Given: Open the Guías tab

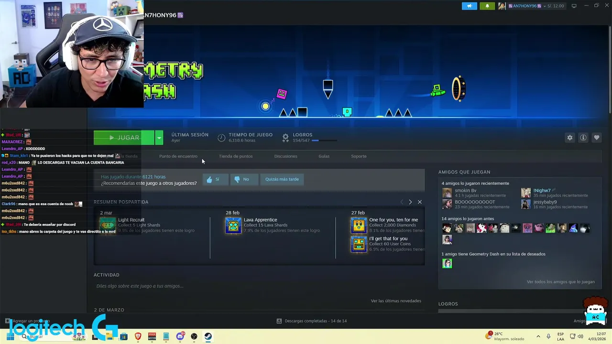Looking at the screenshot, I should pos(324,156).
